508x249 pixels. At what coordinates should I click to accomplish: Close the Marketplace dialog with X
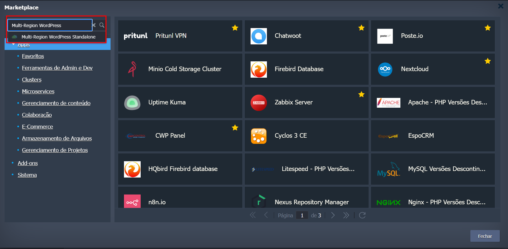point(500,6)
